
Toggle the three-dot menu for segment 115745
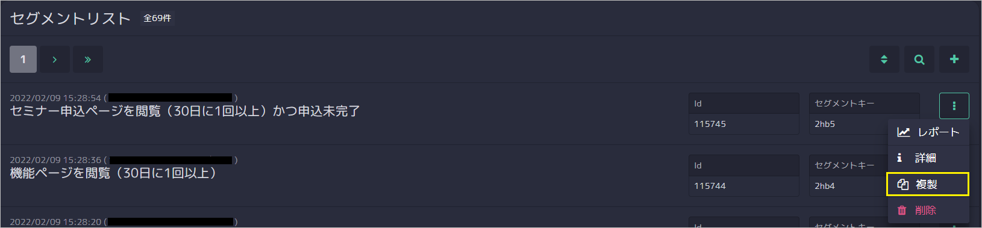[954, 106]
